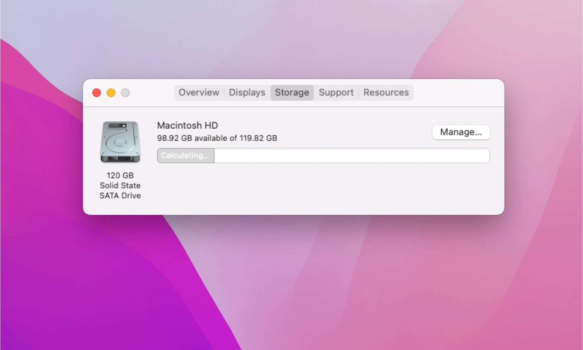Open the Resources tab
Screen dimensions: 583x350
pos(386,93)
